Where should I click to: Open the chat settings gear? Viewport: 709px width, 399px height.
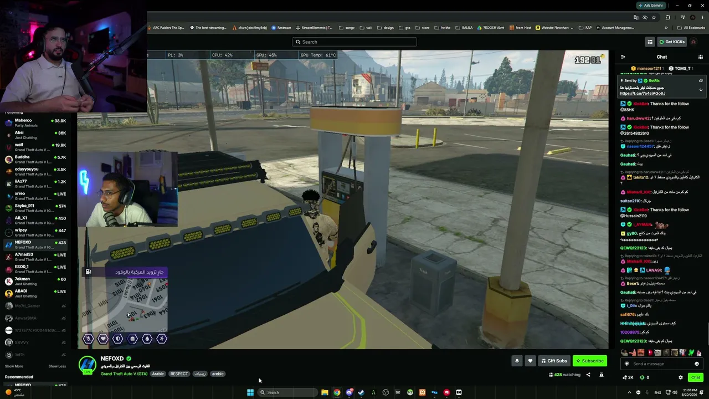681,377
